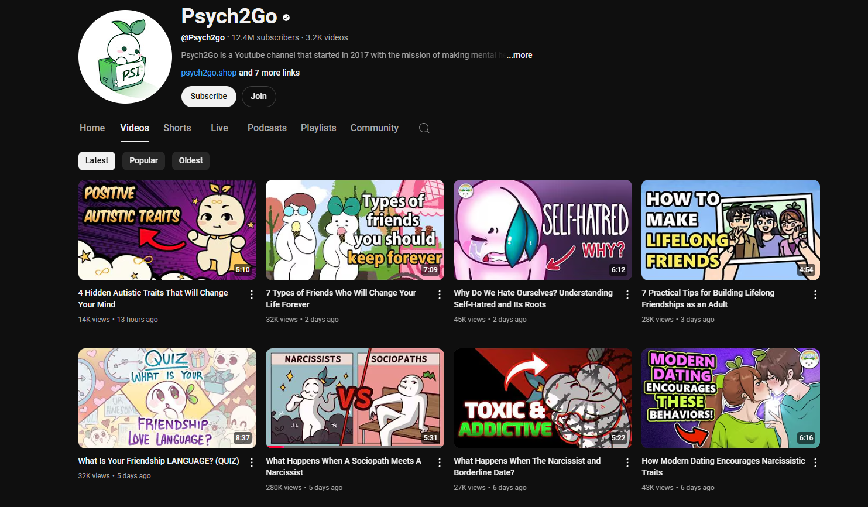Play 'Types of friends you should keep' thumbnail

tap(355, 230)
